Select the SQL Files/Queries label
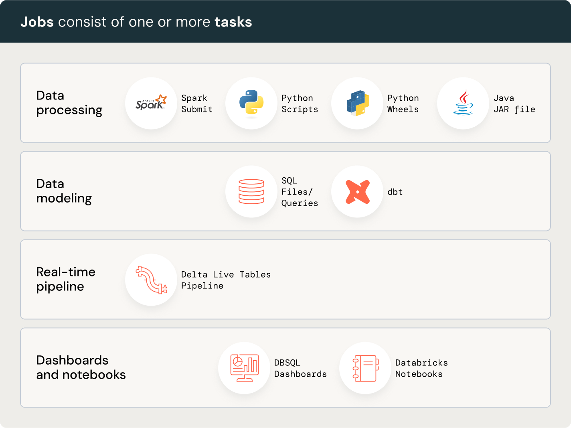 pyautogui.click(x=300, y=192)
